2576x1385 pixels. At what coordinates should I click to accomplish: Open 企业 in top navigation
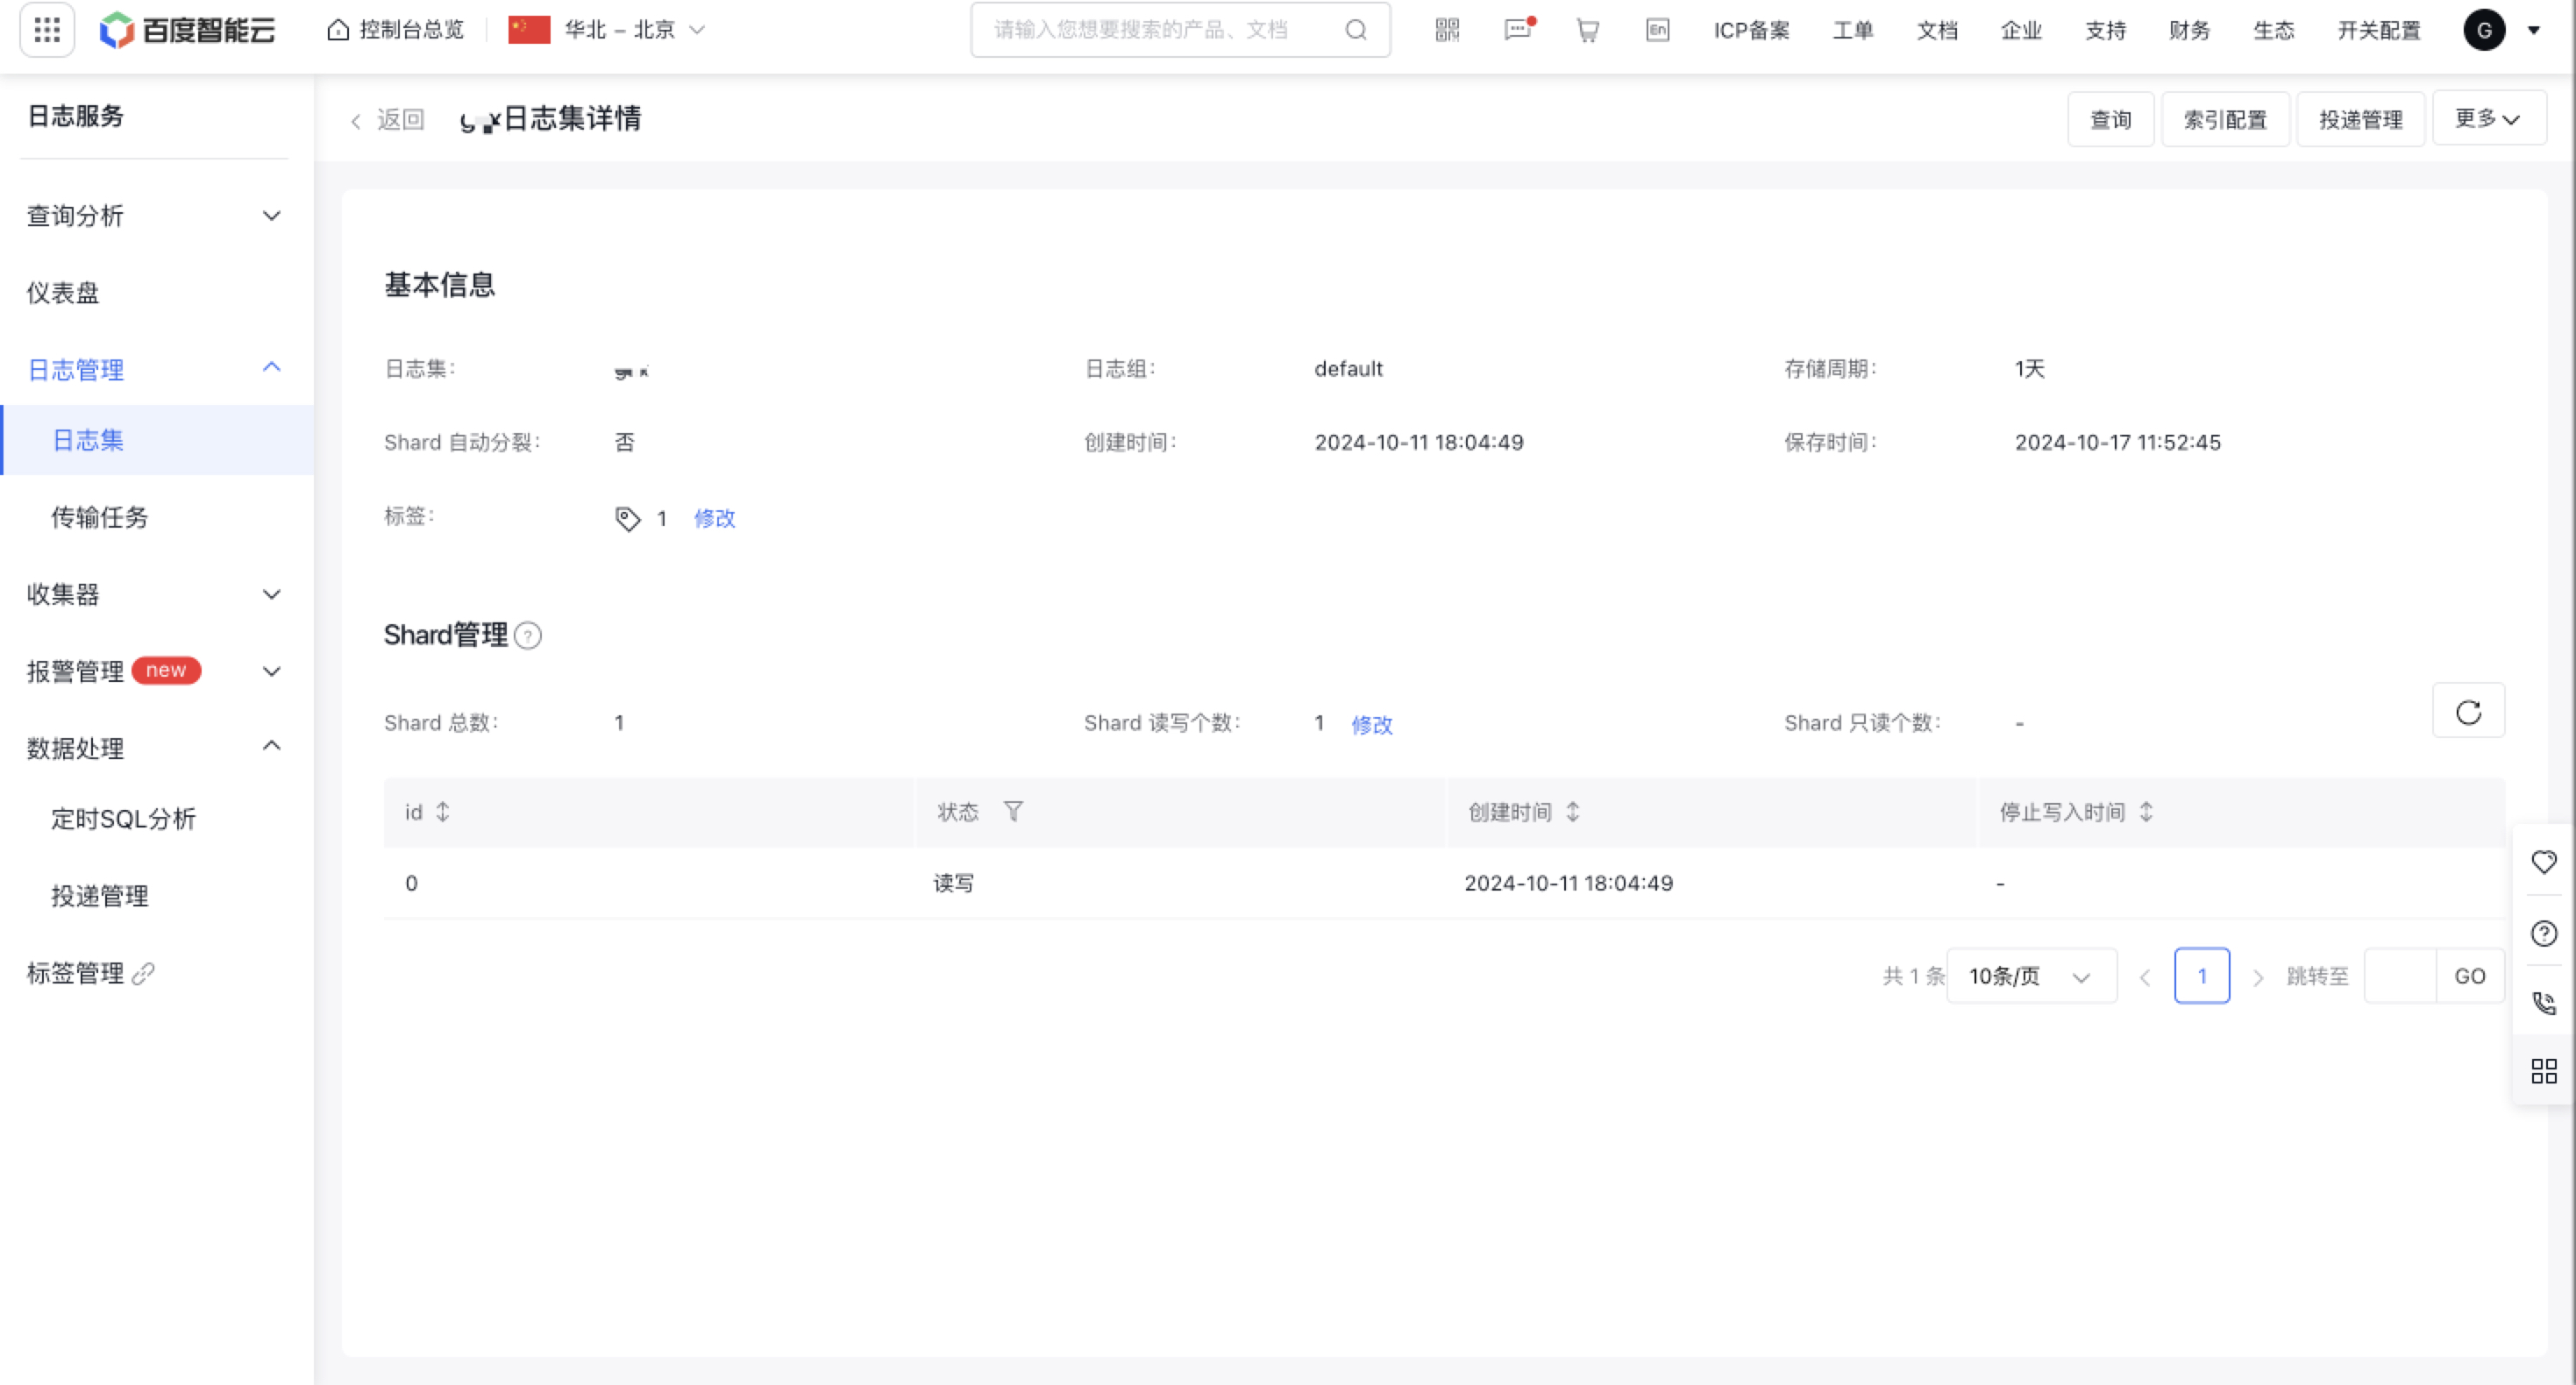2021,30
